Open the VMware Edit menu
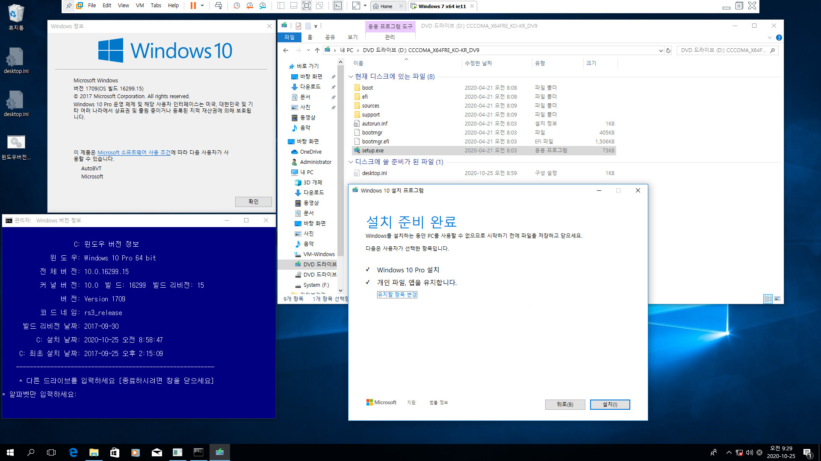 pyautogui.click(x=107, y=6)
